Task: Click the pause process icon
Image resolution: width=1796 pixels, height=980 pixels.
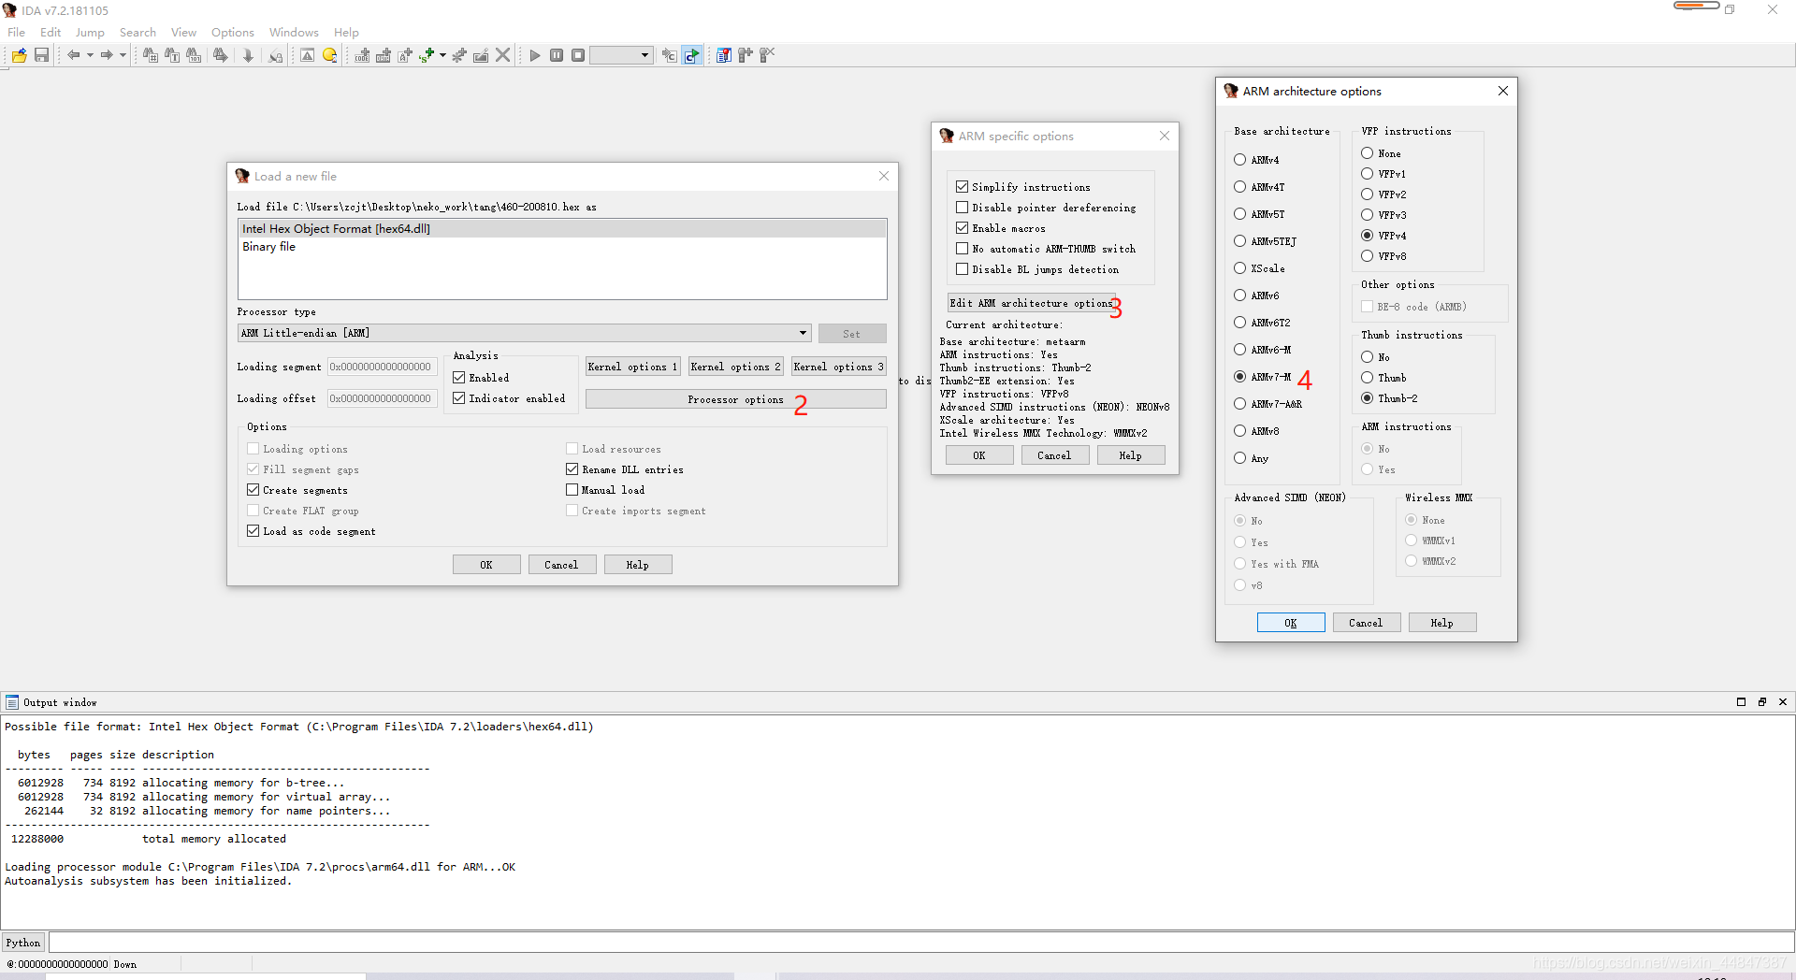Action: pos(557,55)
